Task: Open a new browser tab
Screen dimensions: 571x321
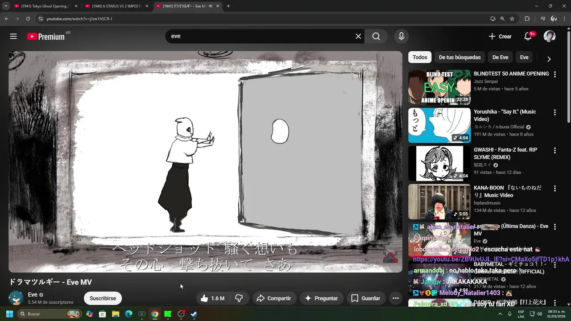Action: click(228, 6)
